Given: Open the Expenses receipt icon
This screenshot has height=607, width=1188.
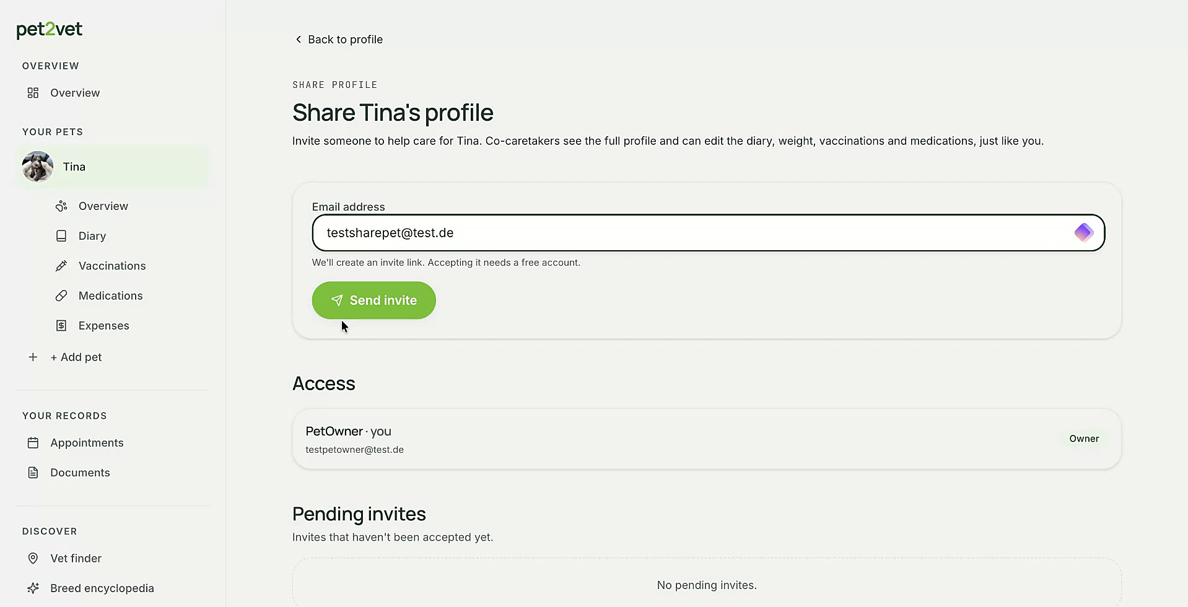Looking at the screenshot, I should [x=61, y=326].
